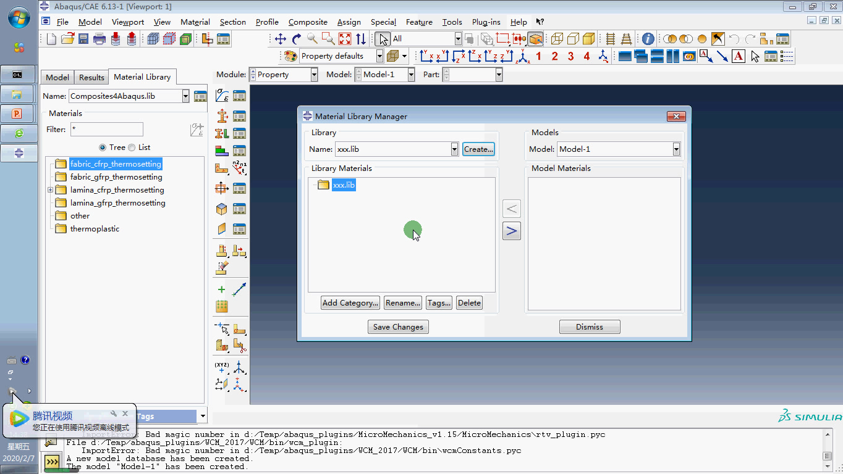Open the selection filter All dropdown
The width and height of the screenshot is (843, 474).
[458, 39]
